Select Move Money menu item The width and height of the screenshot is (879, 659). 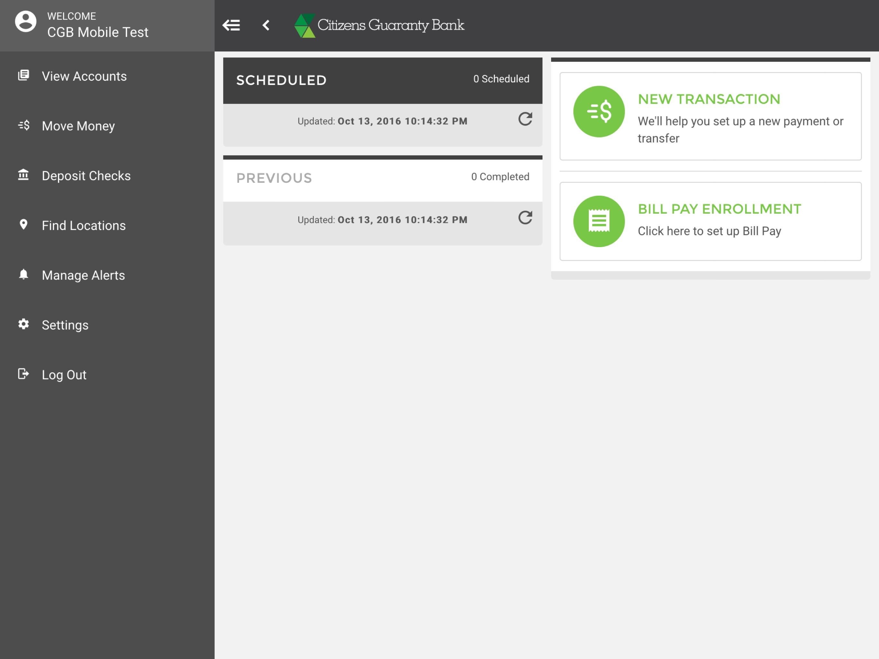pyautogui.click(x=107, y=126)
